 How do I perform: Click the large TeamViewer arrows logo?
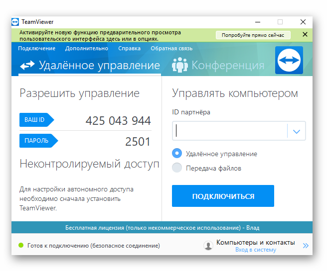289,60
